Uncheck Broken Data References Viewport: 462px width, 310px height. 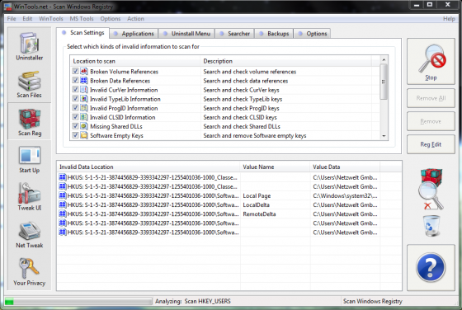(x=75, y=80)
